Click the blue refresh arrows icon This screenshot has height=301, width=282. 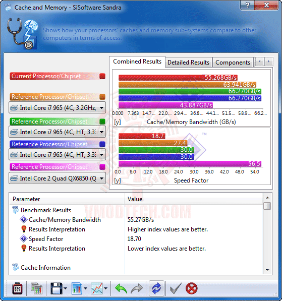tap(156, 288)
